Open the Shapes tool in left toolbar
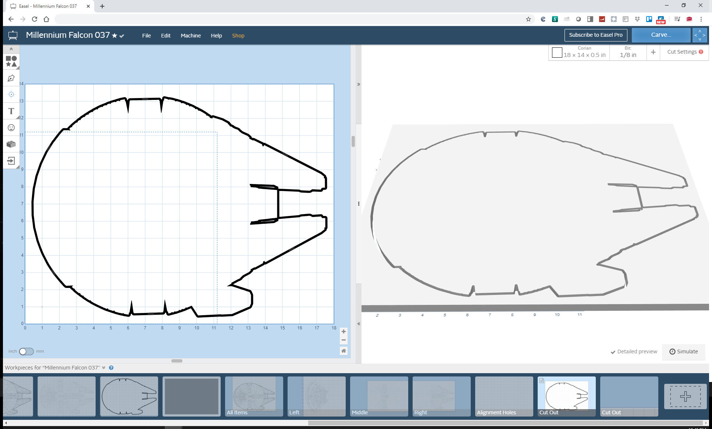 tap(11, 61)
